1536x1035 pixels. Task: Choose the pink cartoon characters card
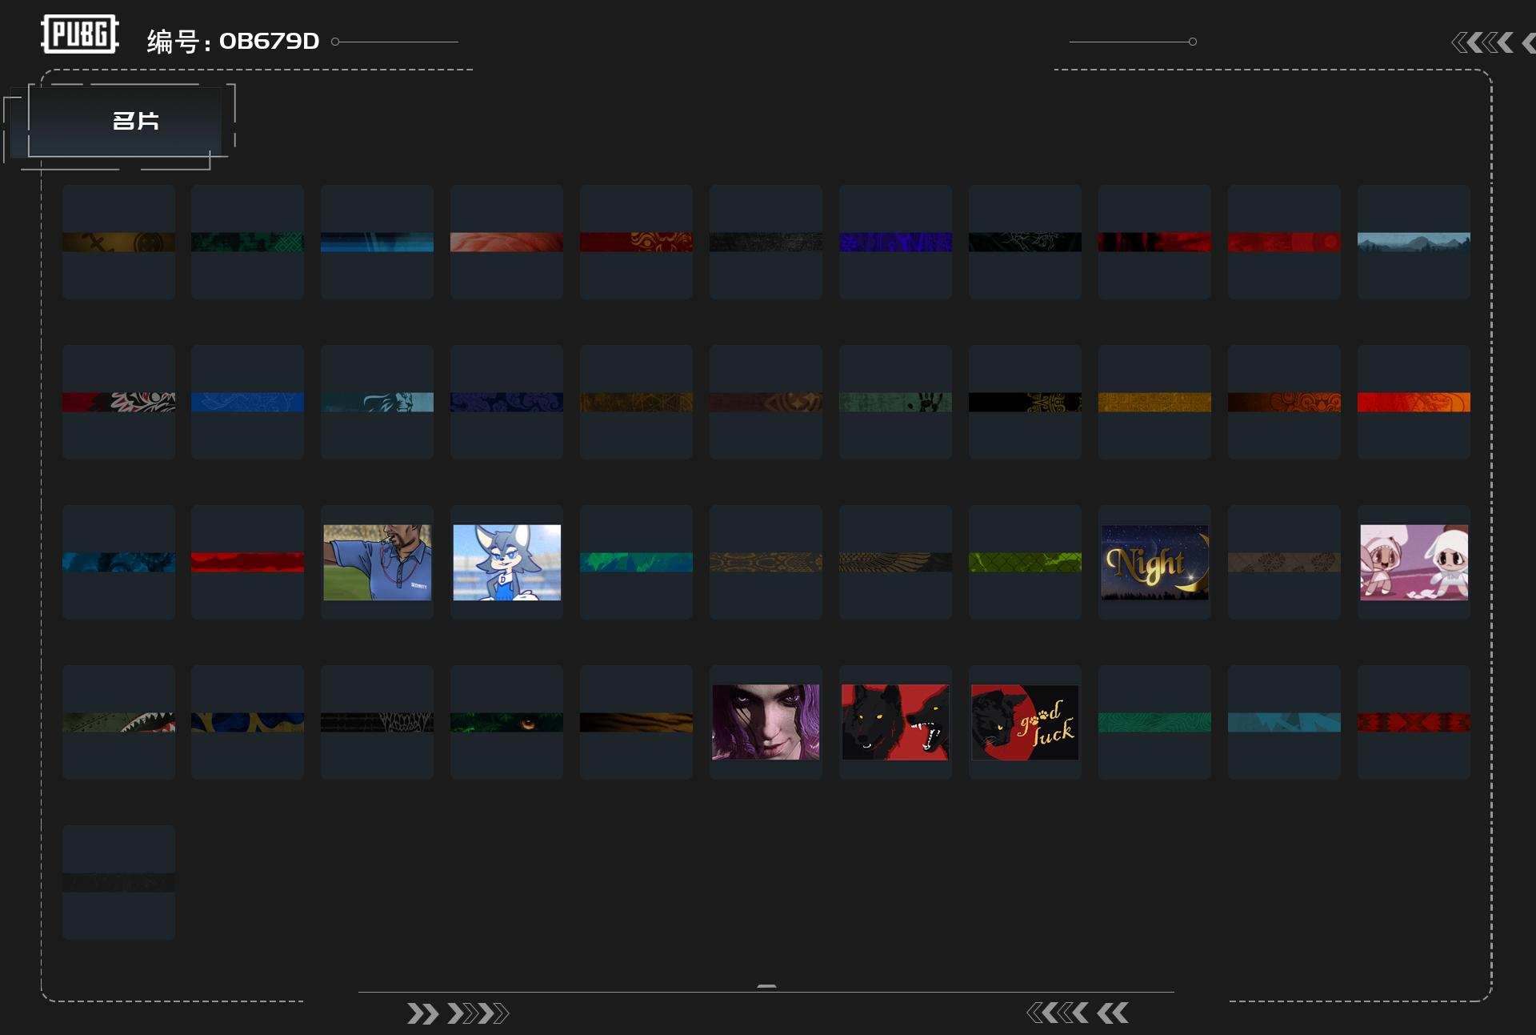1414,562
